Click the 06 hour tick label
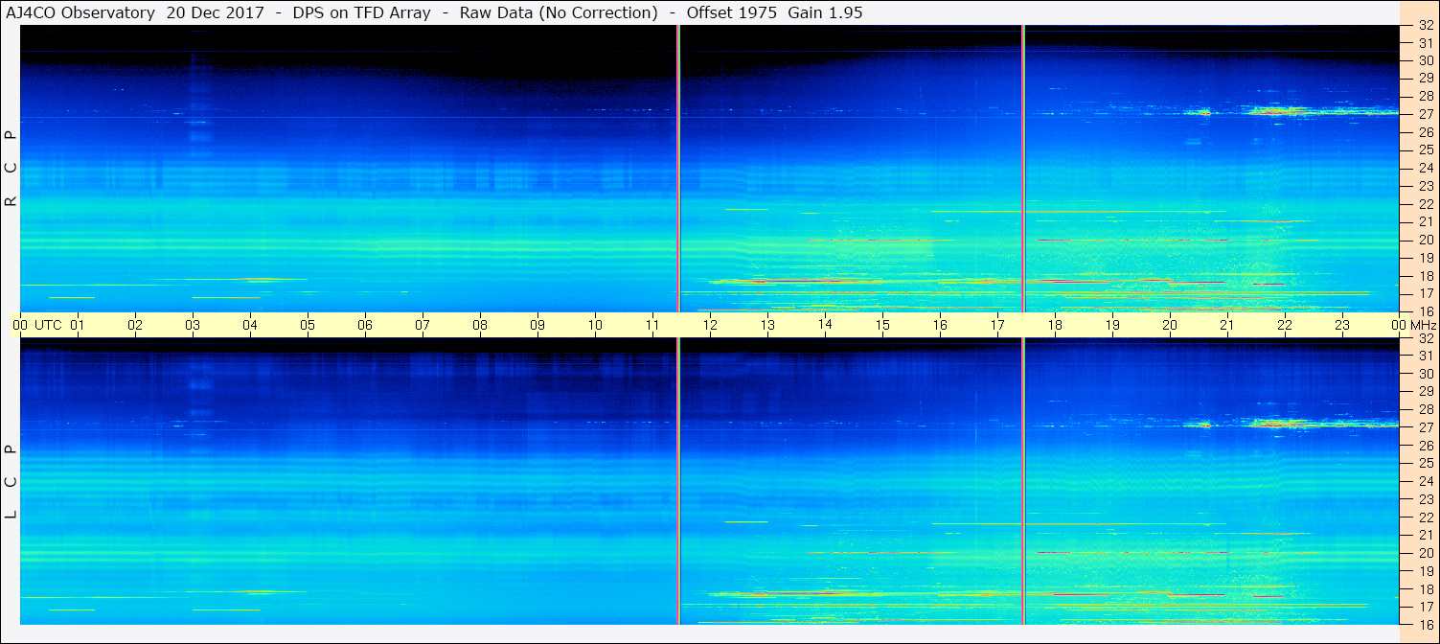 tap(365, 325)
